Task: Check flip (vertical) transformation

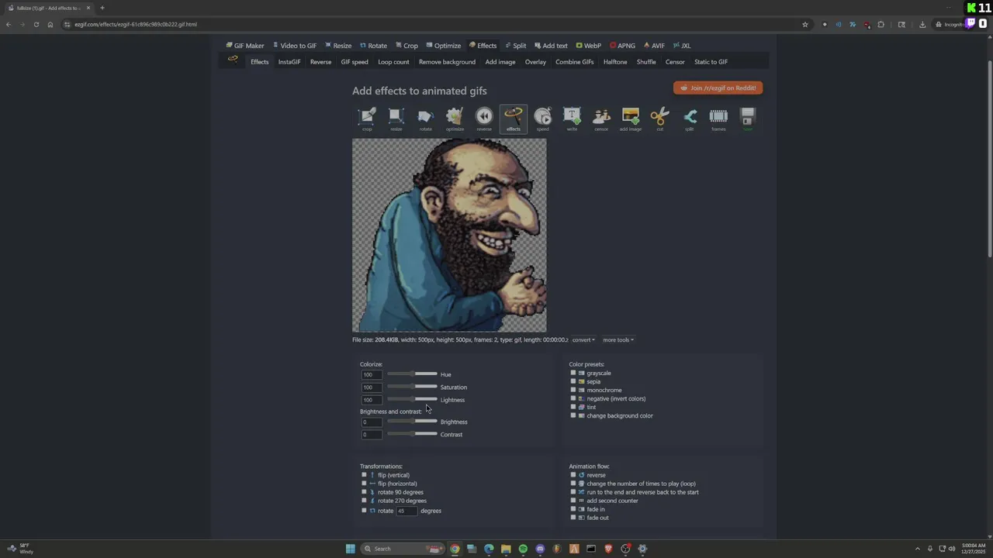Action: tap(364, 475)
